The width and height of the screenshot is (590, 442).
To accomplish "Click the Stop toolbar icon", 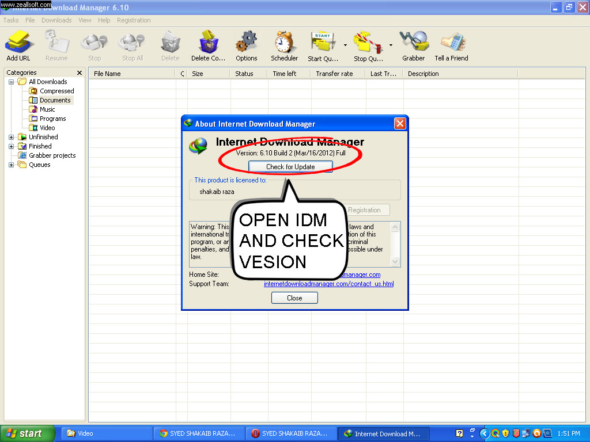I will [x=94, y=46].
